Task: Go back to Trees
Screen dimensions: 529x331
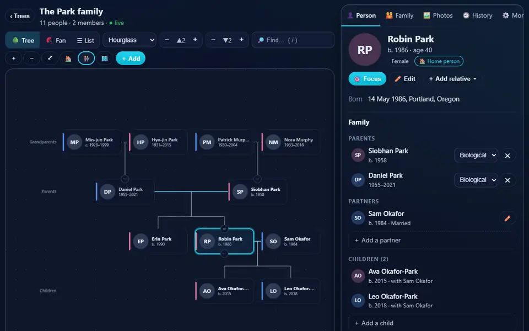Action: [x=20, y=16]
